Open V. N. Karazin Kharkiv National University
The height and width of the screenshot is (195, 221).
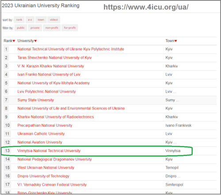pos(50,66)
